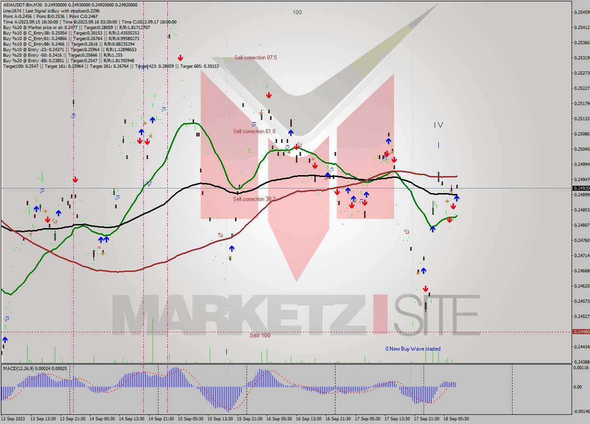The width and height of the screenshot is (590, 424).
Task: Click the '100' label at chart top
Action: pyautogui.click(x=297, y=12)
